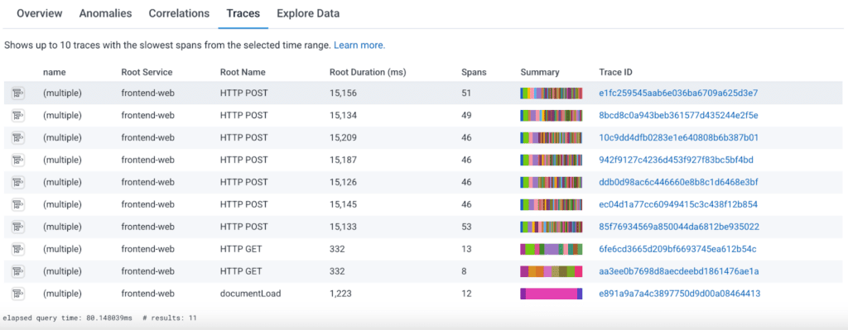848x330 pixels.
Task: Open trace icon for the 15,156 ms row
Action: tap(17, 93)
